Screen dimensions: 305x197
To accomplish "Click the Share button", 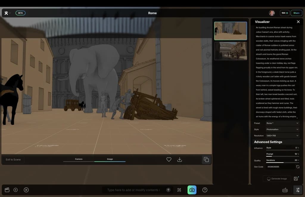I will tap(296, 13).
